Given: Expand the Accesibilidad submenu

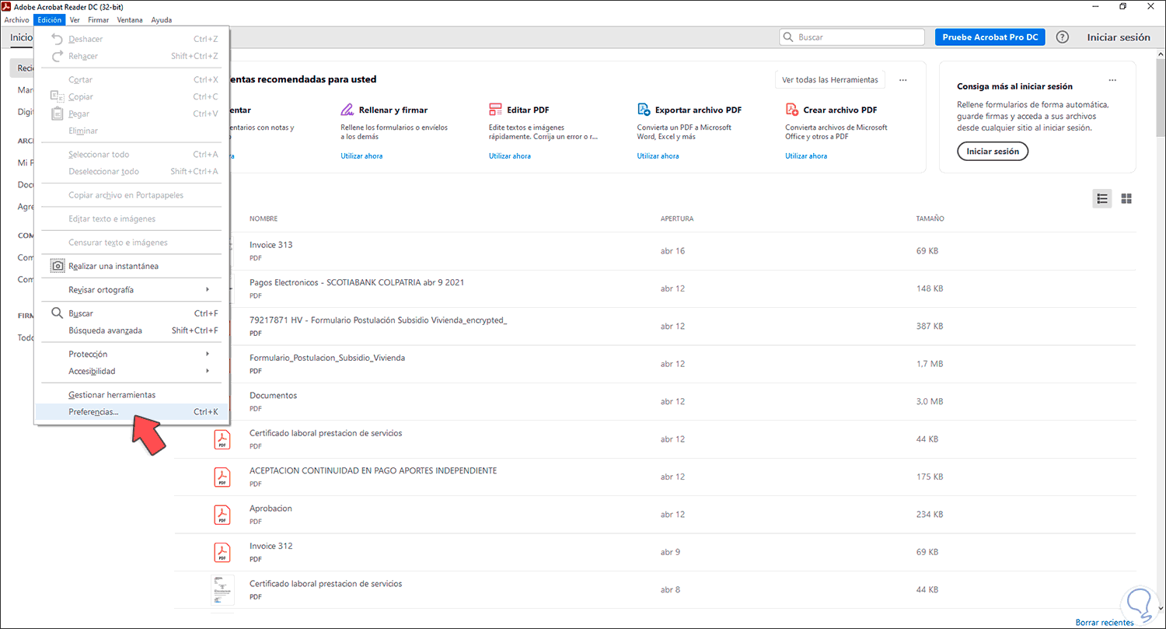Looking at the screenshot, I should point(132,371).
